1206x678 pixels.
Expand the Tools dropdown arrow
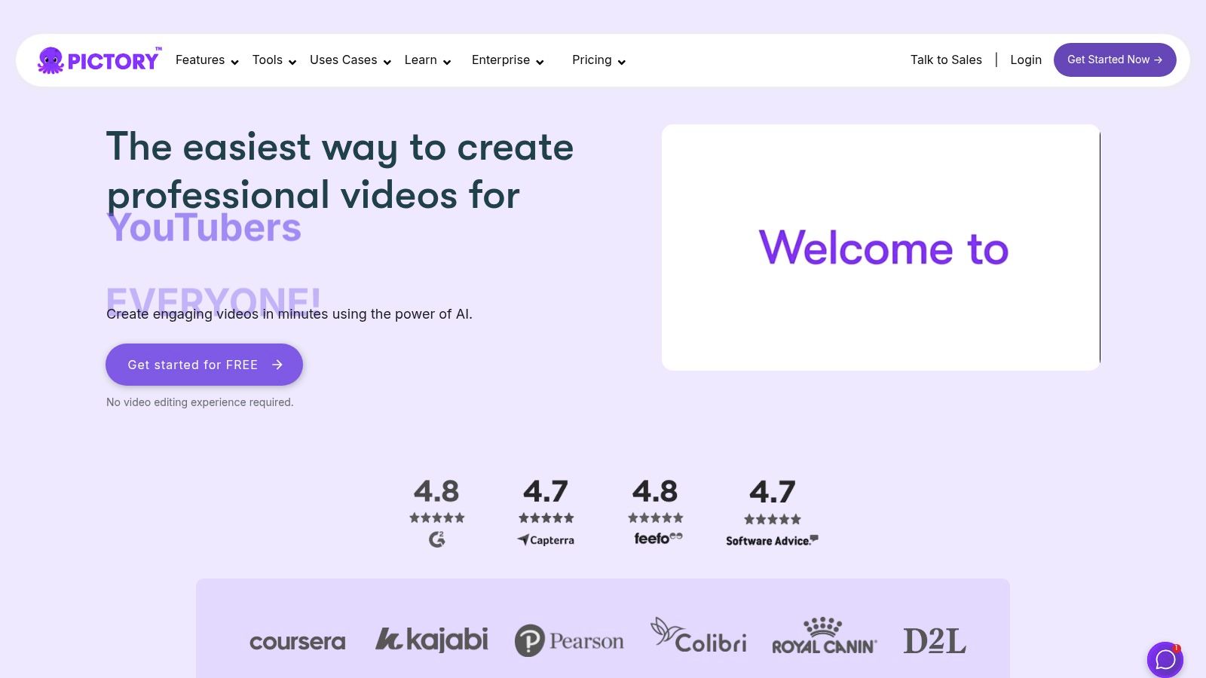292,62
